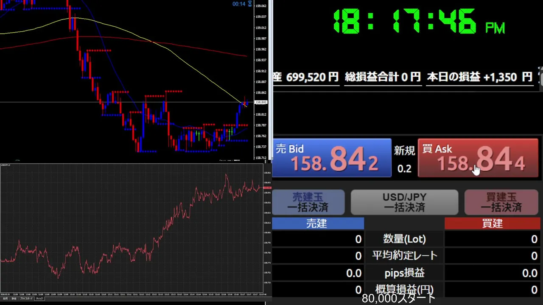Screen dimensions: 543x305
Task: Click the blue 売 Bid 158.842 button
Action: click(331, 158)
